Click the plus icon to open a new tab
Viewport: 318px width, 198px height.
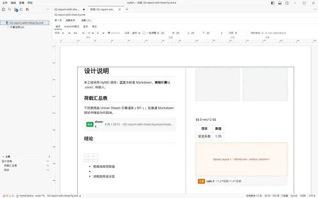tap(127, 9)
